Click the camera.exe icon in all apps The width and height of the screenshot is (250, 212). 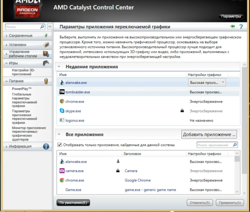click(62, 171)
